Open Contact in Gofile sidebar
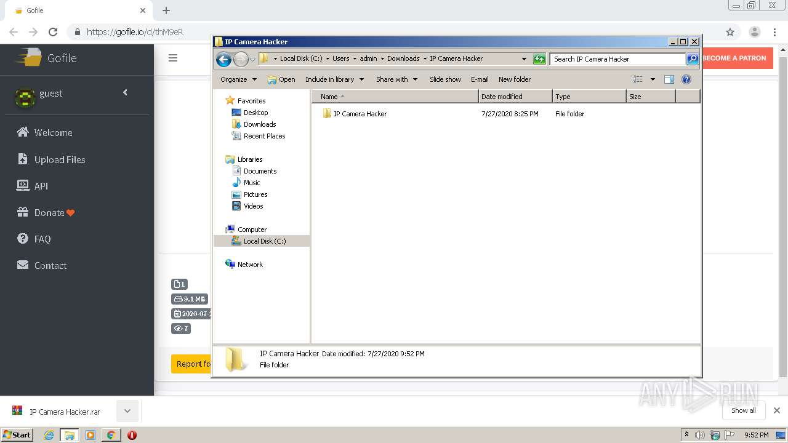Screen dimensions: 788x443 (x=42, y=265)
